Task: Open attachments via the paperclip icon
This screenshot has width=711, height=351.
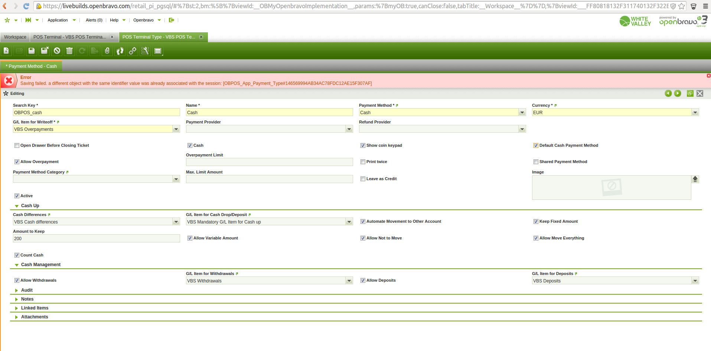Action: pos(107,51)
